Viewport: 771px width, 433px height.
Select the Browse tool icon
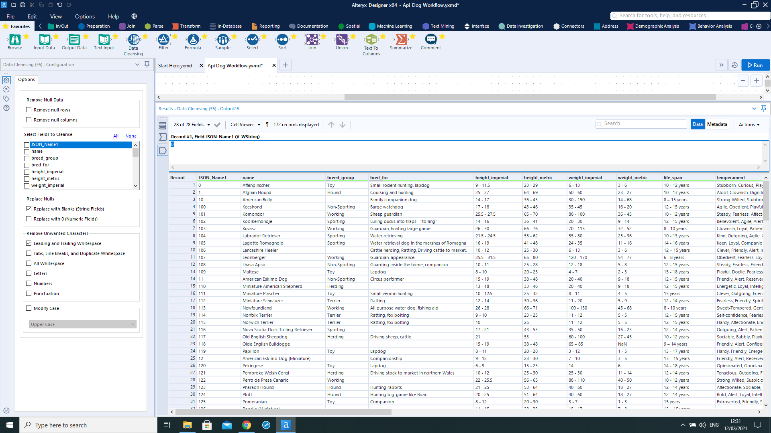[x=15, y=39]
